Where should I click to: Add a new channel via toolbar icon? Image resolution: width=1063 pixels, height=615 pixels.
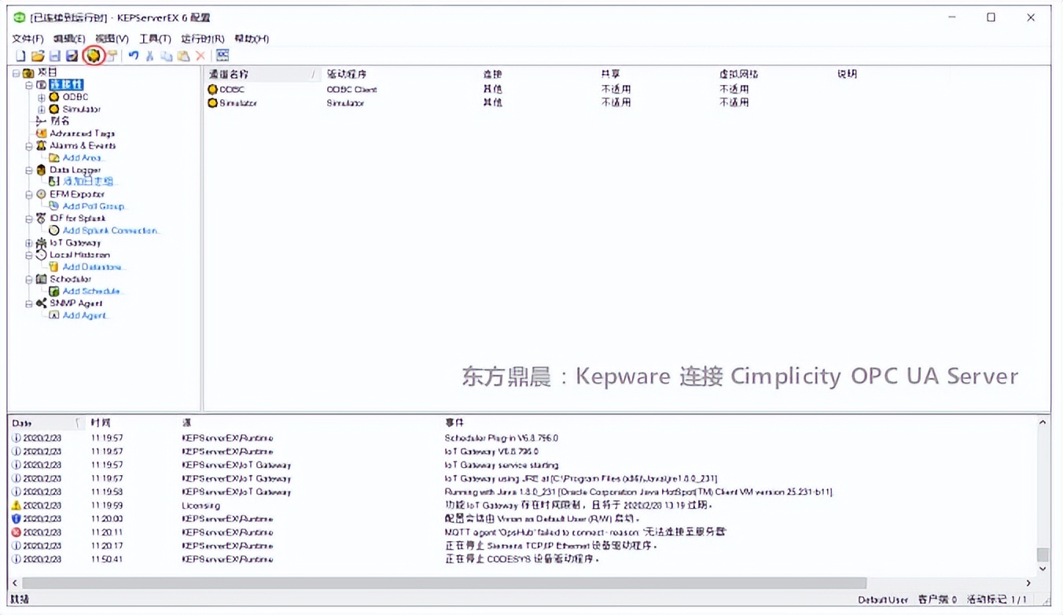(94, 56)
